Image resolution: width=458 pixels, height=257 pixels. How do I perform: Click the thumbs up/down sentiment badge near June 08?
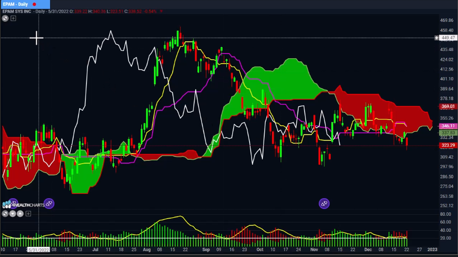click(x=49, y=204)
